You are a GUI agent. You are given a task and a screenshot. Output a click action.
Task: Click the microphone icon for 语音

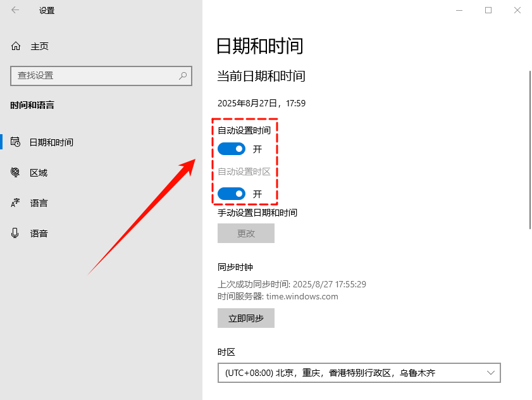tap(15, 233)
